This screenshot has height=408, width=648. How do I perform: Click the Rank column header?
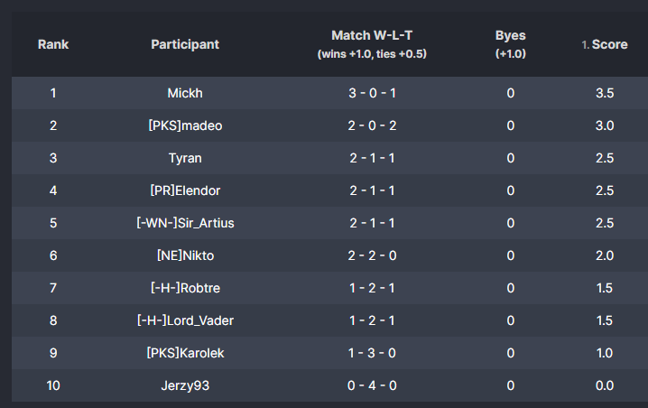53,44
